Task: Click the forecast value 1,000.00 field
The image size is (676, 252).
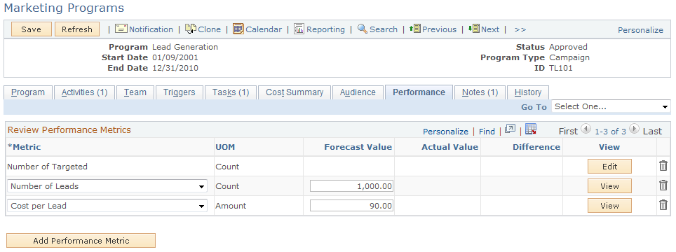Action: (351, 186)
